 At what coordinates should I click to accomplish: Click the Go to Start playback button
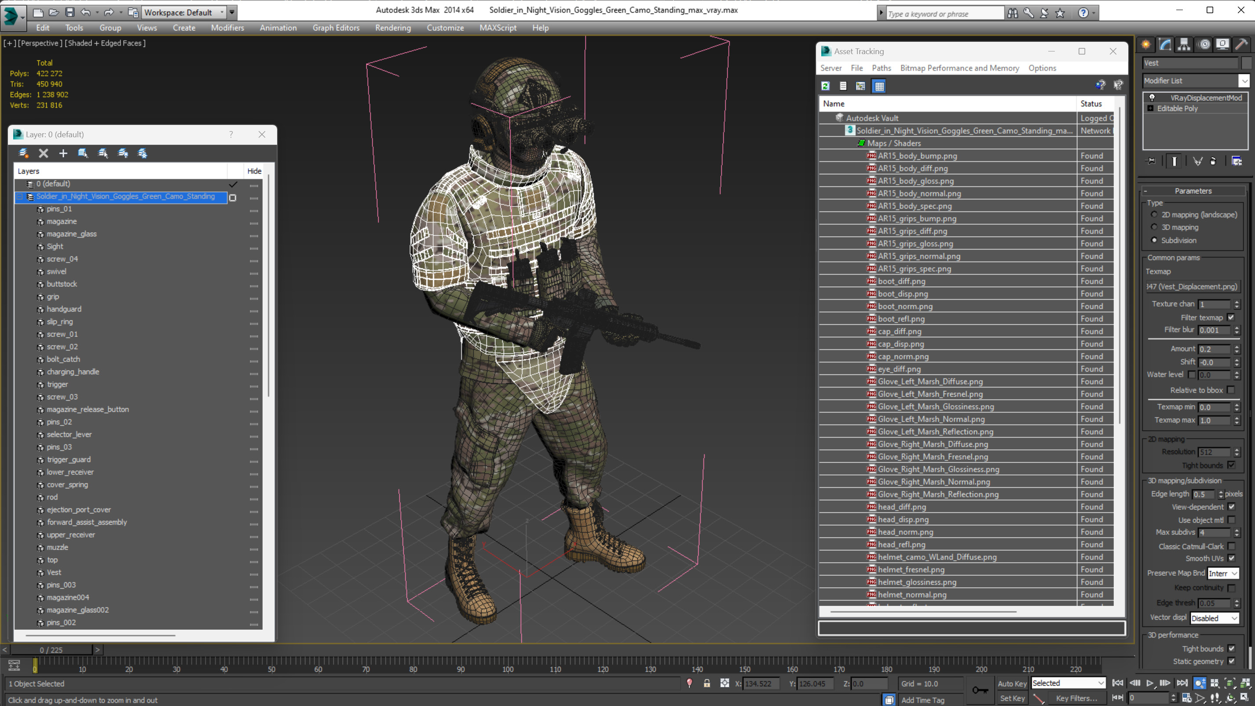pos(1118,683)
